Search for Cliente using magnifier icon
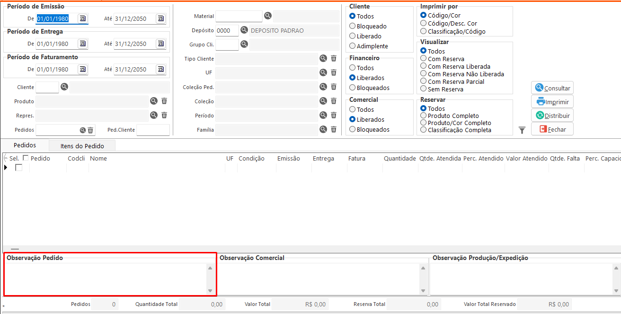 pyautogui.click(x=64, y=87)
